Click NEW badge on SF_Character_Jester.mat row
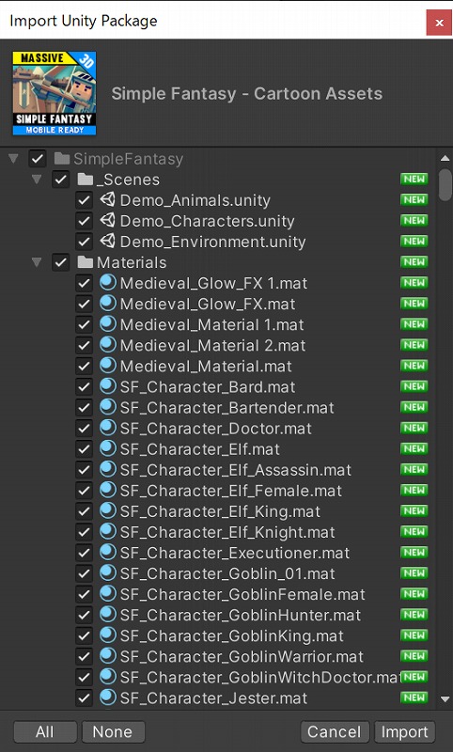 coord(414,697)
